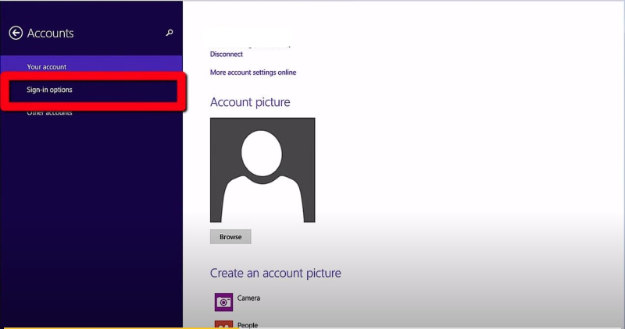The height and width of the screenshot is (329, 625).
Task: Click the default user silhouette picture
Action: pos(262,170)
